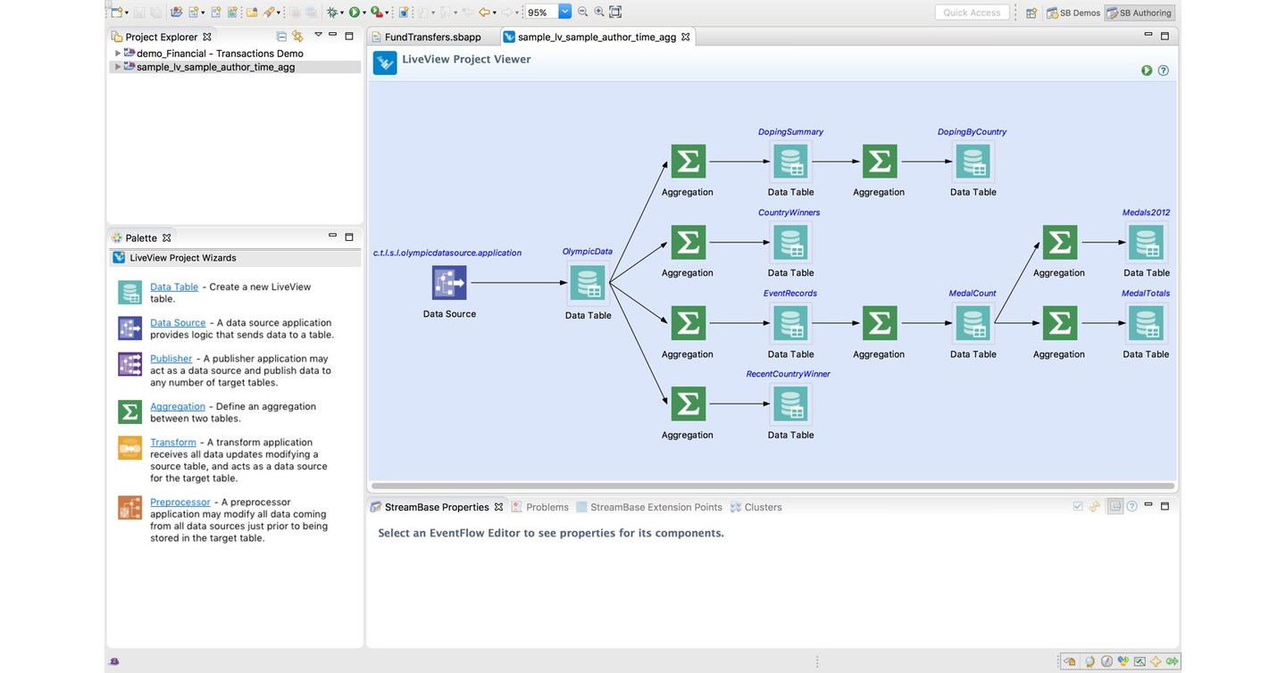Click the green run icon in LiveView Project Viewer
Image resolution: width=1286 pixels, height=673 pixels.
(x=1147, y=71)
